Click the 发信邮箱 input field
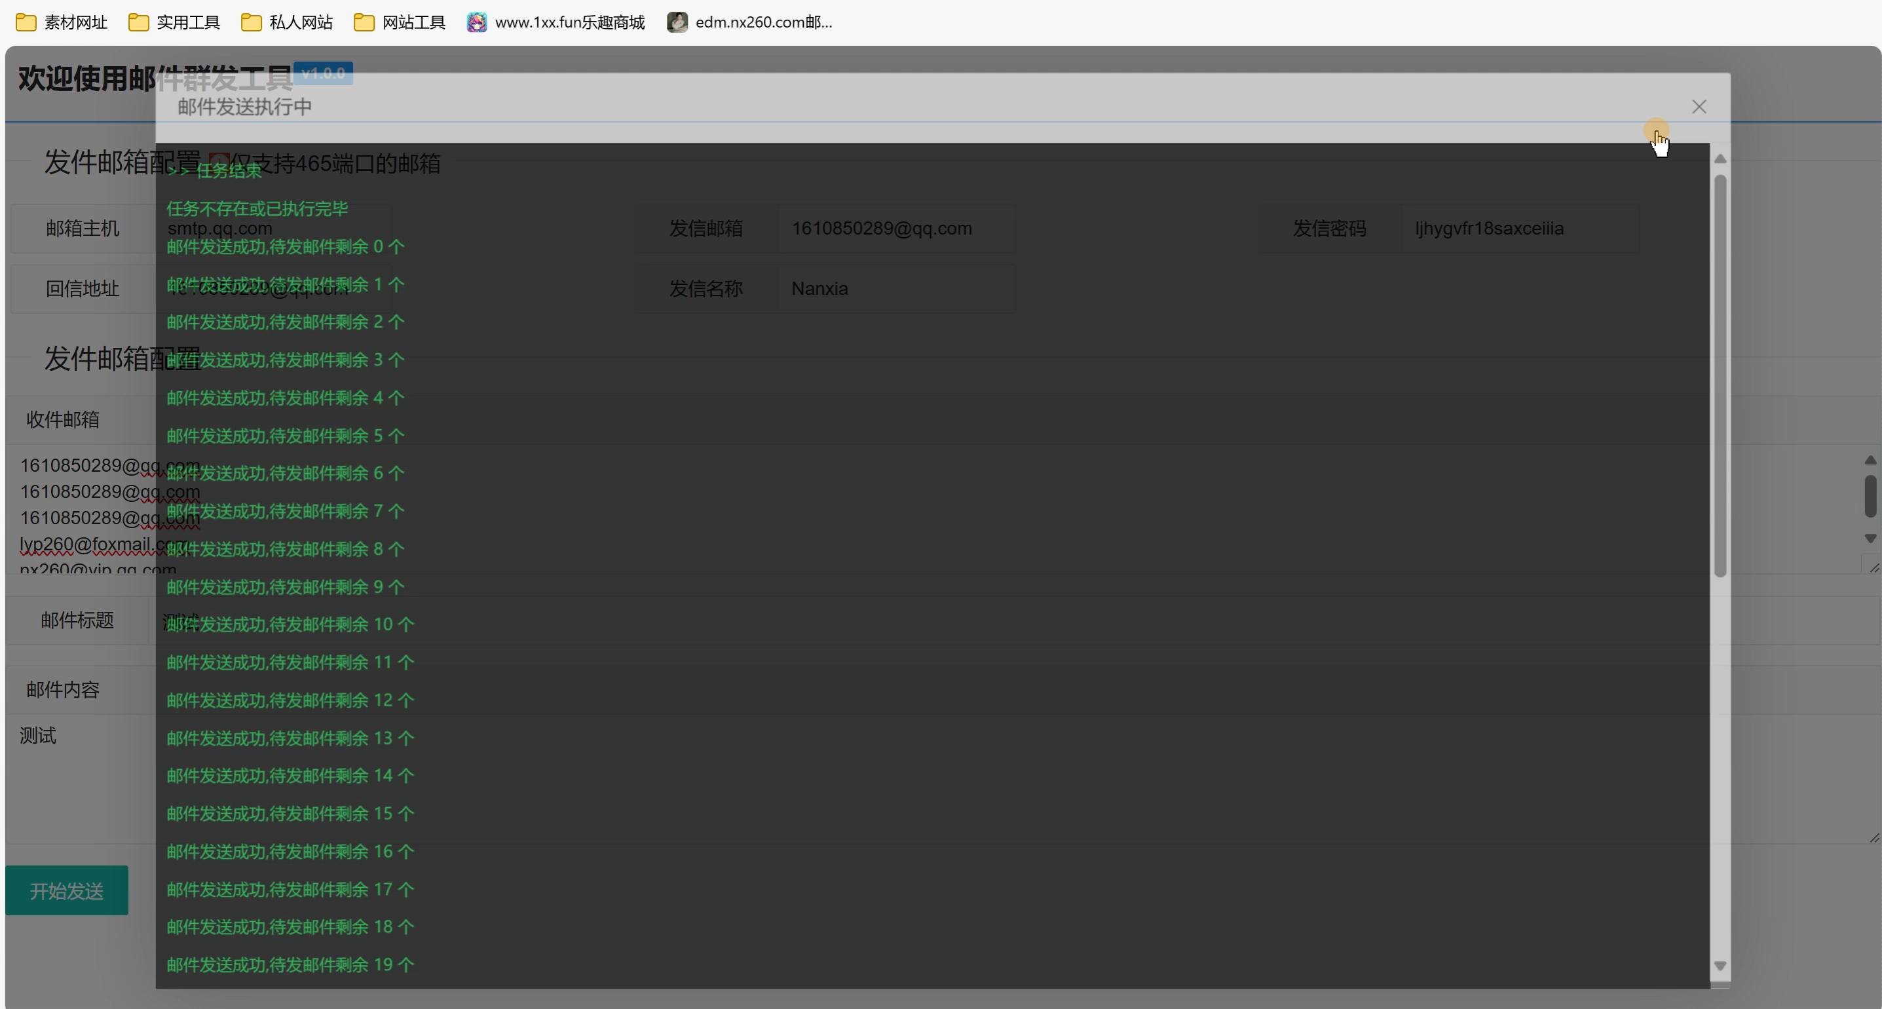 pyautogui.click(x=896, y=229)
